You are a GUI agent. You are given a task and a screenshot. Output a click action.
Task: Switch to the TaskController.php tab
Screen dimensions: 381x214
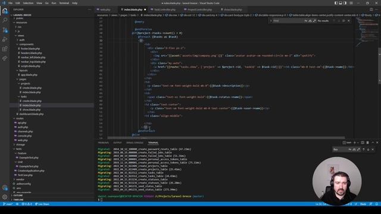coord(164,10)
